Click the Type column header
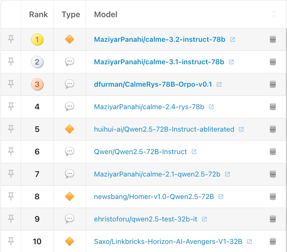The image size is (287, 252). [x=71, y=14]
